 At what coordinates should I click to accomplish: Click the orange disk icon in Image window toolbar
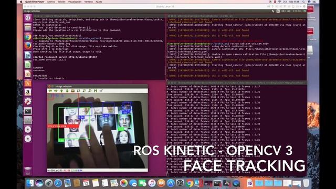point(73,91)
